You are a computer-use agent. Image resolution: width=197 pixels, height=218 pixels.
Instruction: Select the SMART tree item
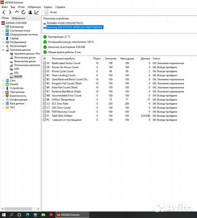[18, 76]
